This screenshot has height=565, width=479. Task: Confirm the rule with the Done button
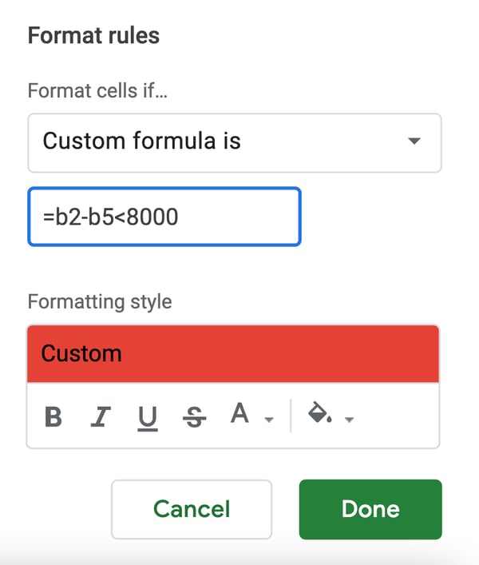click(x=370, y=509)
